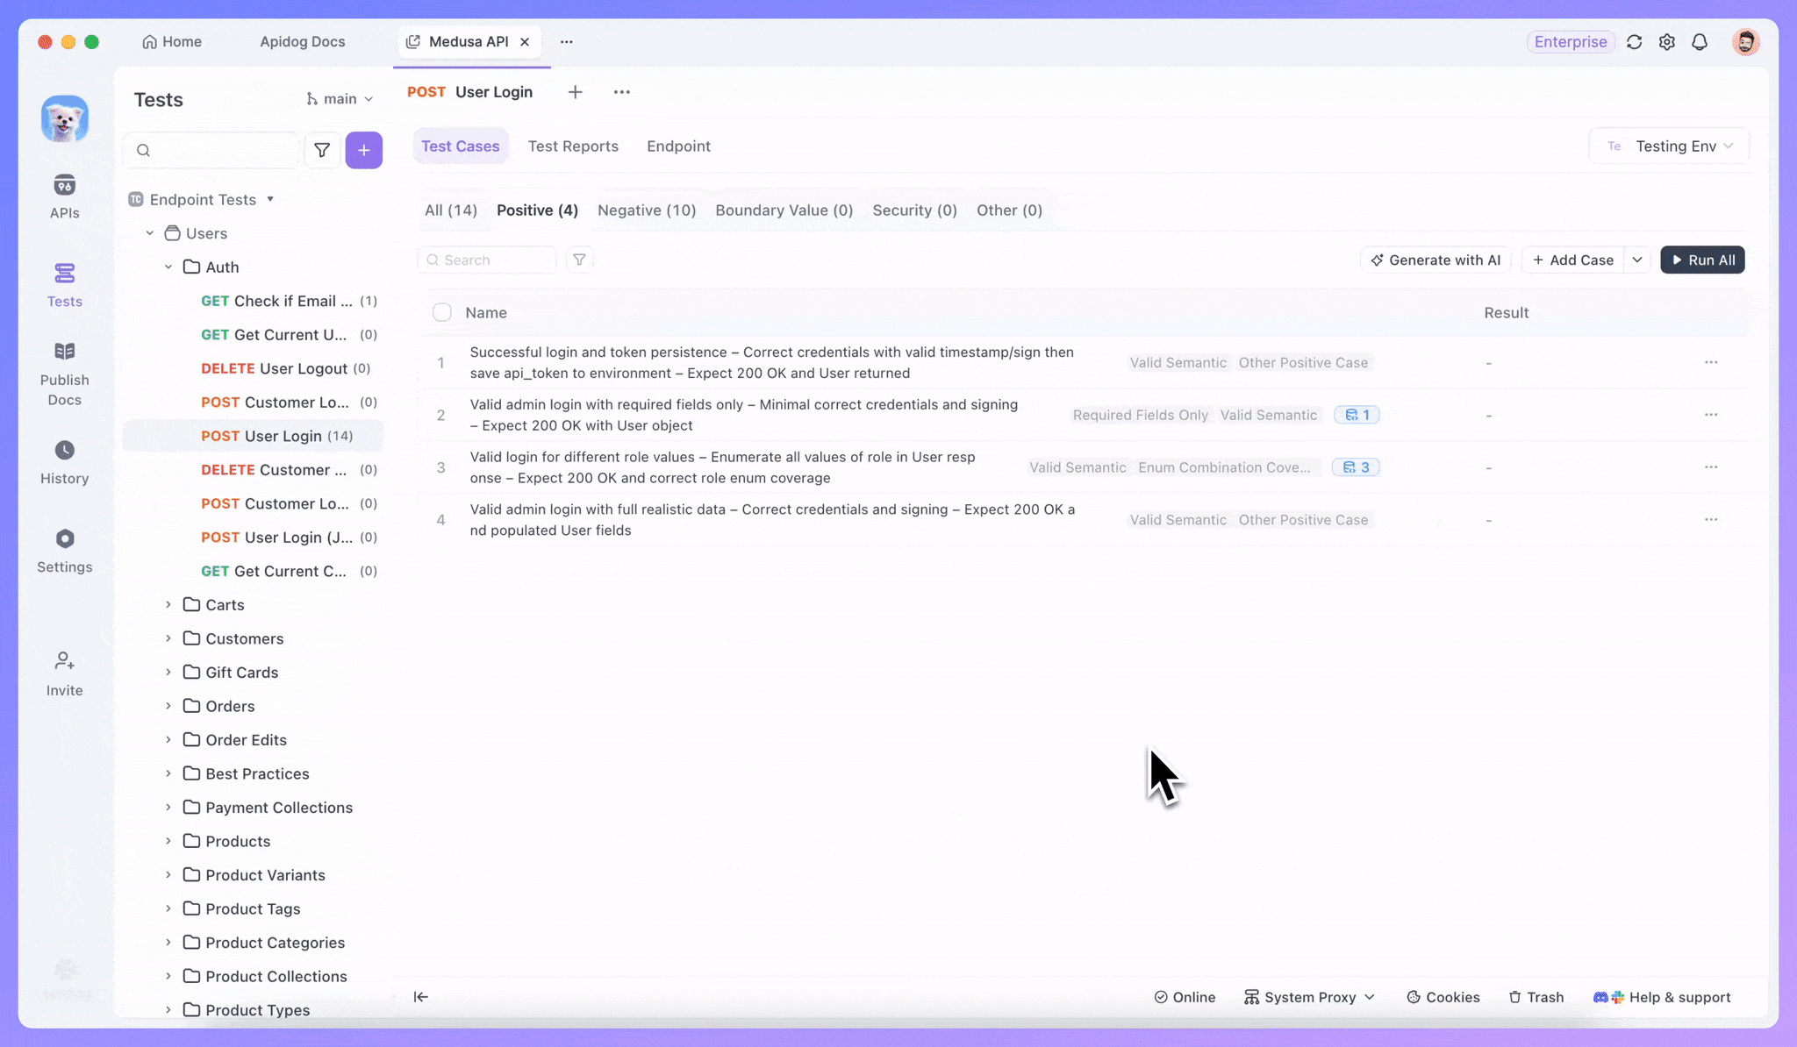This screenshot has width=1797, height=1047.
Task: Open the System Proxy dropdown
Action: [1309, 997]
